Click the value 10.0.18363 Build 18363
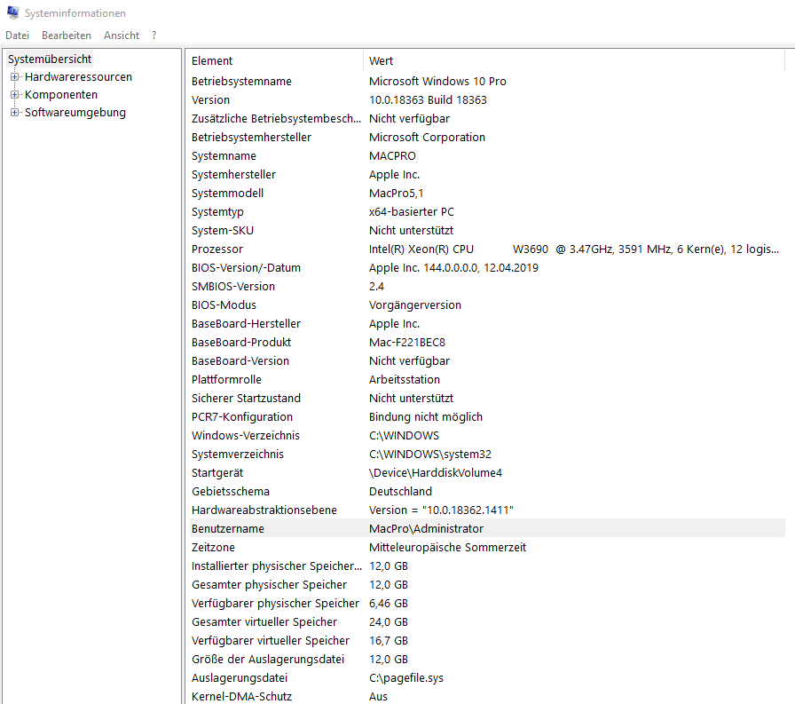The height and width of the screenshot is (704, 795). point(428,100)
